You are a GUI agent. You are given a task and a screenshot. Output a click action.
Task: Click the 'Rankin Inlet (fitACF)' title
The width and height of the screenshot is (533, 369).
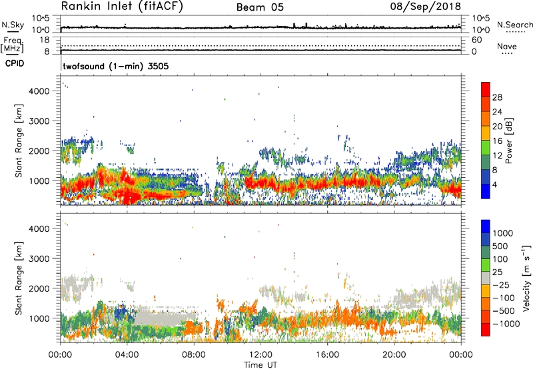pyautogui.click(x=122, y=6)
